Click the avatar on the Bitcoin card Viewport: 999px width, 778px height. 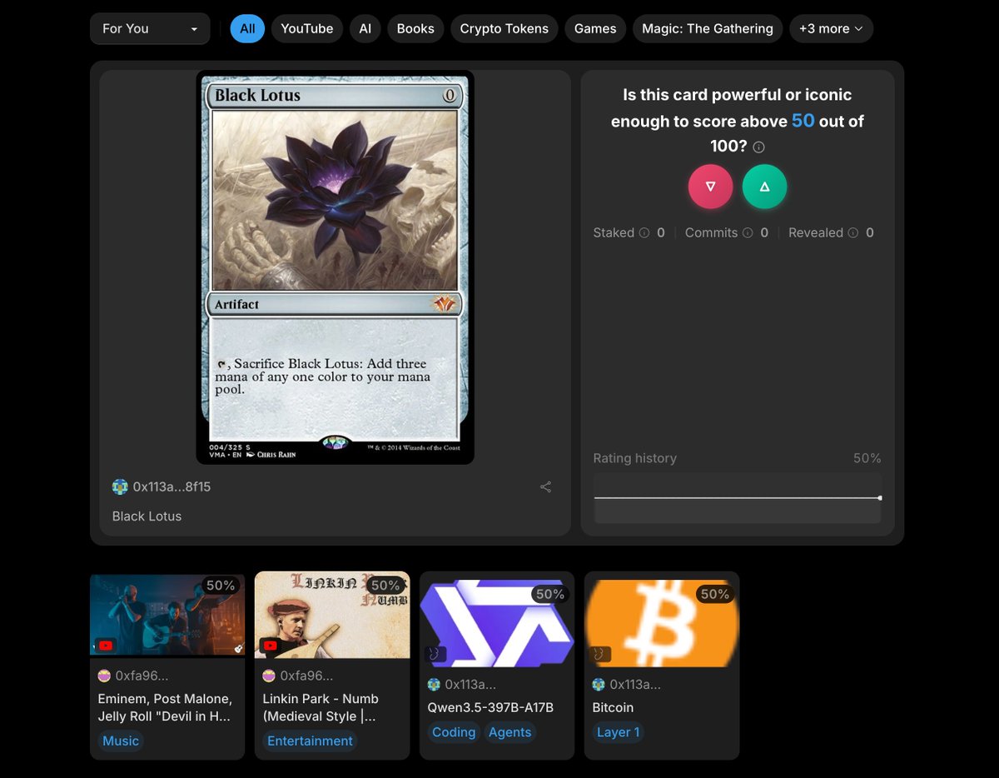tap(599, 685)
